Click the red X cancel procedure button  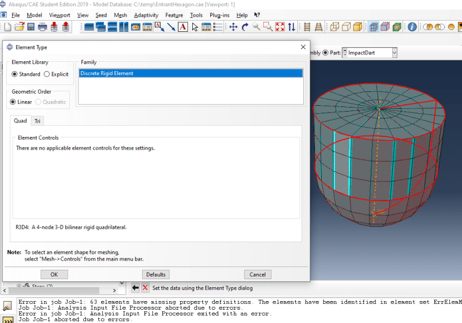pos(146,288)
